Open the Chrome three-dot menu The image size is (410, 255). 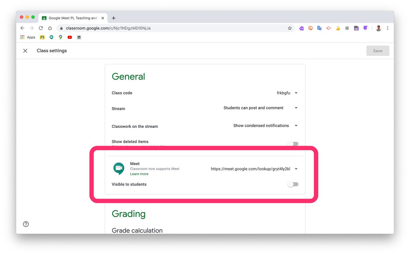coord(387,28)
